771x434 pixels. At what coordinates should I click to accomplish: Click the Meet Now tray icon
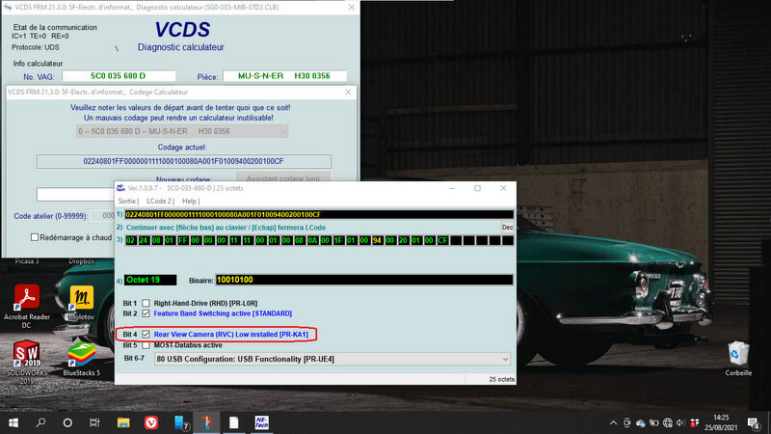pos(627,422)
